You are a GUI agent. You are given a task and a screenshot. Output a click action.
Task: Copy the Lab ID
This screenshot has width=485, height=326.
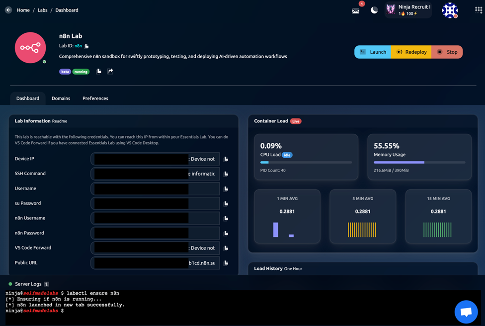tap(86, 46)
